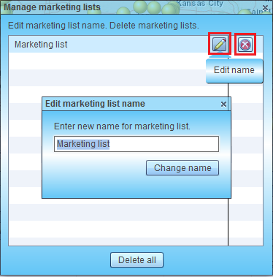Click the Manage marketing lists title bar
Viewport: 273px width, 277px height.
click(131, 7)
